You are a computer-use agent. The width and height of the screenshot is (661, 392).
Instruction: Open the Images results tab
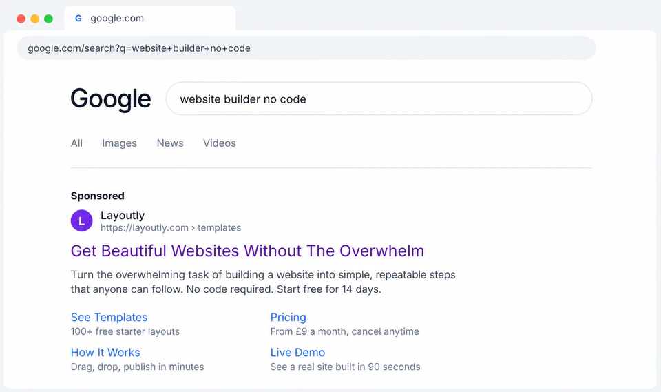click(119, 143)
